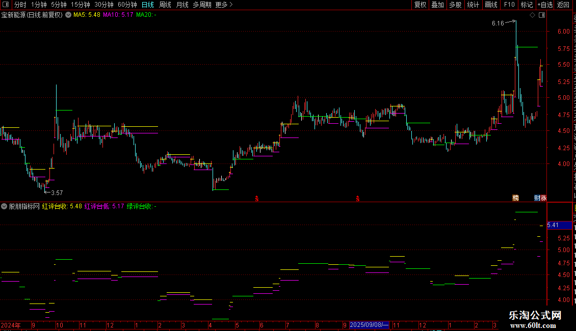Click the 2024年 label on the time axis
The image size is (576, 331).
tap(11, 325)
